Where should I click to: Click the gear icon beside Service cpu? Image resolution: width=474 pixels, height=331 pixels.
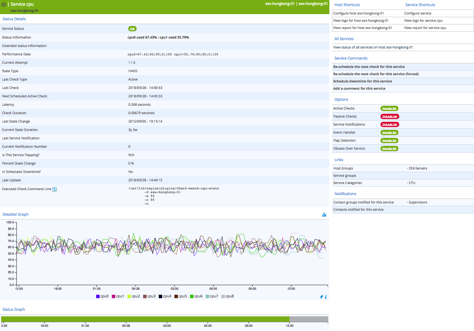click(x=4, y=5)
